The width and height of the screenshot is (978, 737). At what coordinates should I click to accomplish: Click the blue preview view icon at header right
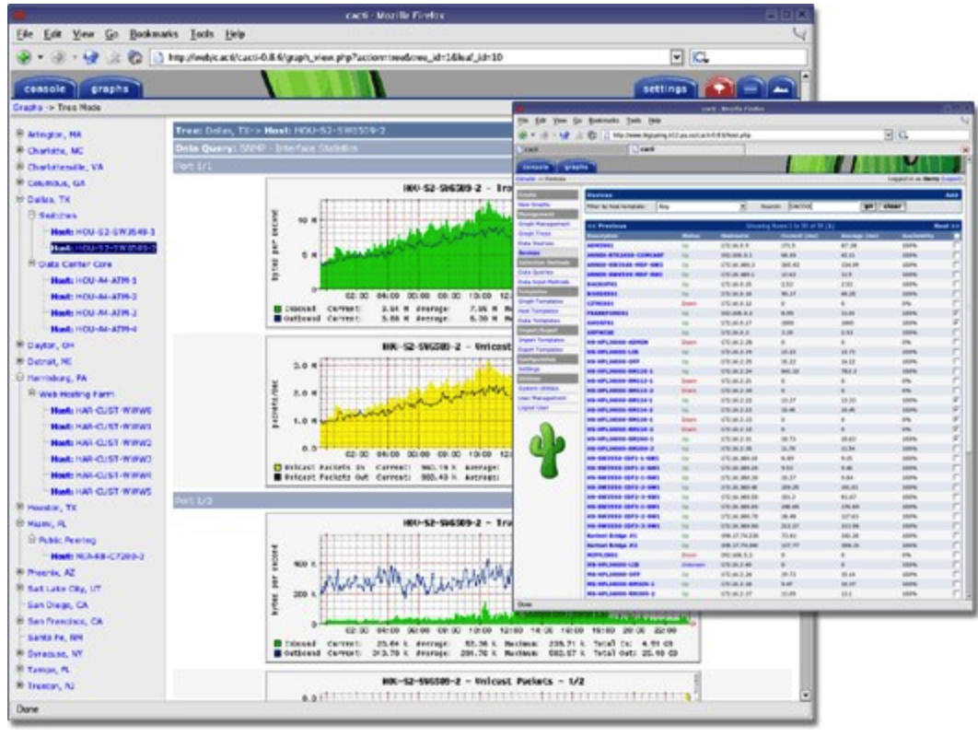pos(782,88)
